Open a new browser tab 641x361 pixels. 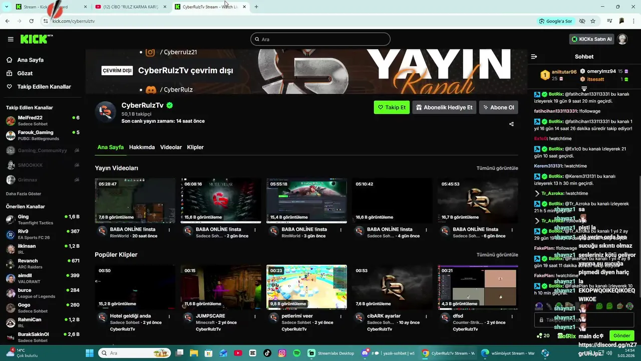click(x=256, y=7)
